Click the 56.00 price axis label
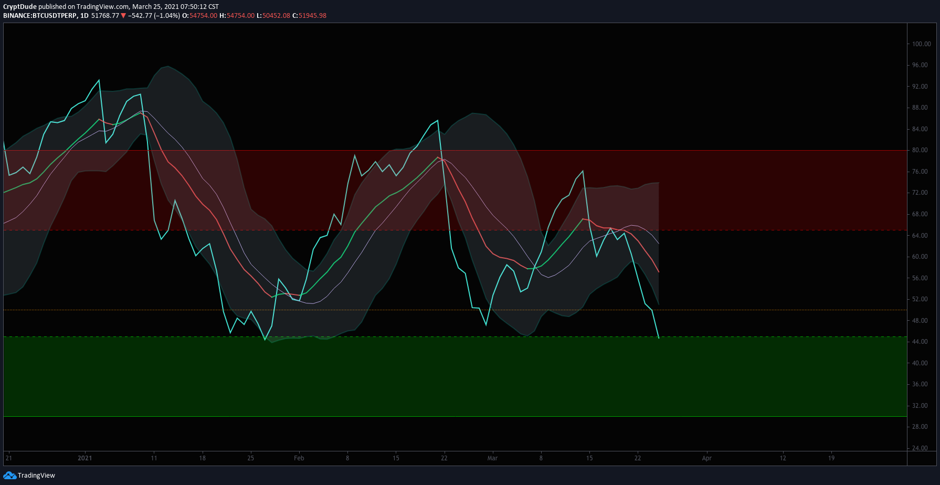 [x=920, y=278]
